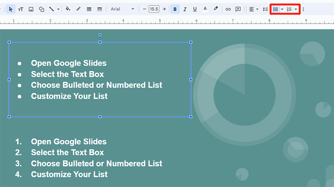Open the Fill color bucket
The width and height of the screenshot is (334, 187).
(x=68, y=9)
